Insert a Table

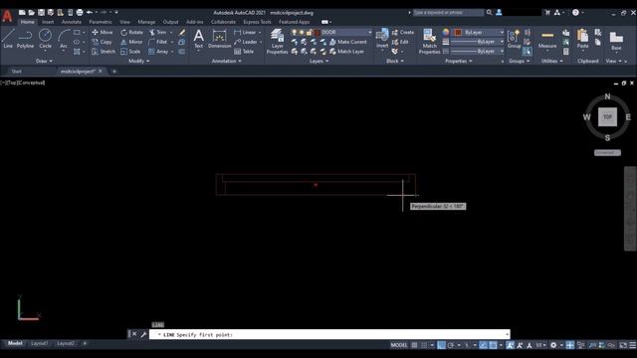click(x=244, y=52)
